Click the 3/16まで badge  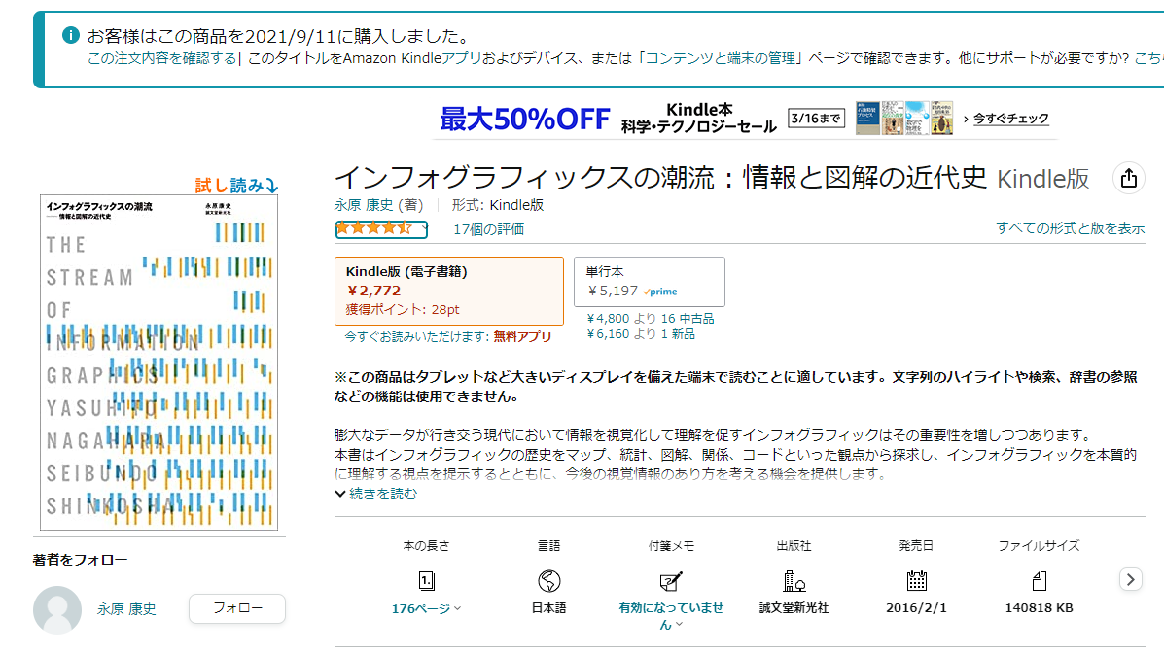(816, 118)
